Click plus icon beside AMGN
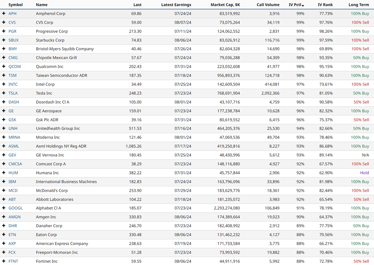The image size is (374, 265). point(4,217)
